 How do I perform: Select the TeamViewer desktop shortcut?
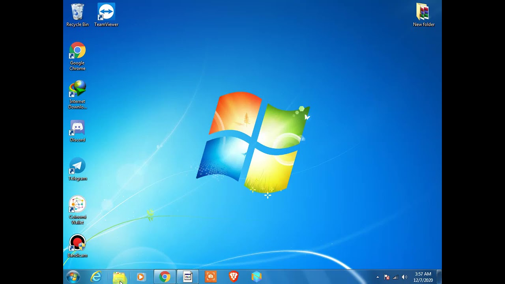106,15
